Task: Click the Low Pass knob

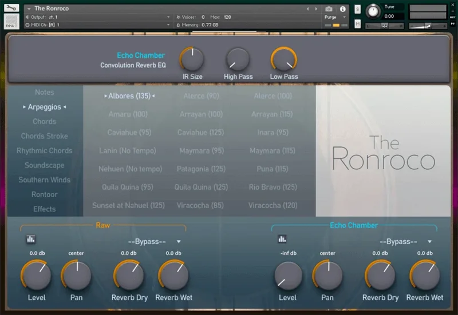Action: [x=283, y=59]
